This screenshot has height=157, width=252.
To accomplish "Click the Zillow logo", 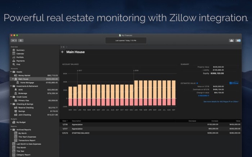I will tap(234, 83).
